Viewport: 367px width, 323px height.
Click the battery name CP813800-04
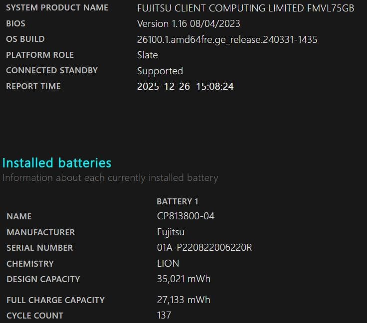pos(185,216)
